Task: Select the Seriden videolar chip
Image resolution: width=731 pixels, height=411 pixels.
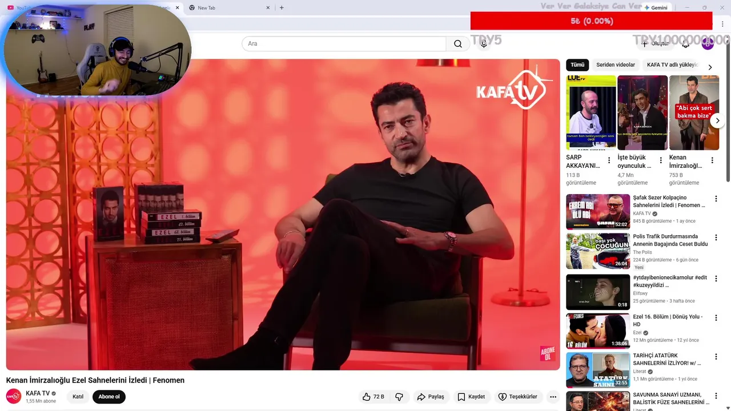Action: coord(616,65)
